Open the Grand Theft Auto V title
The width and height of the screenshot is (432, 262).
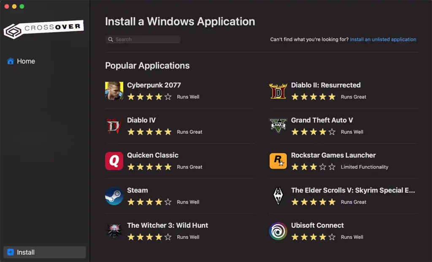(322, 120)
